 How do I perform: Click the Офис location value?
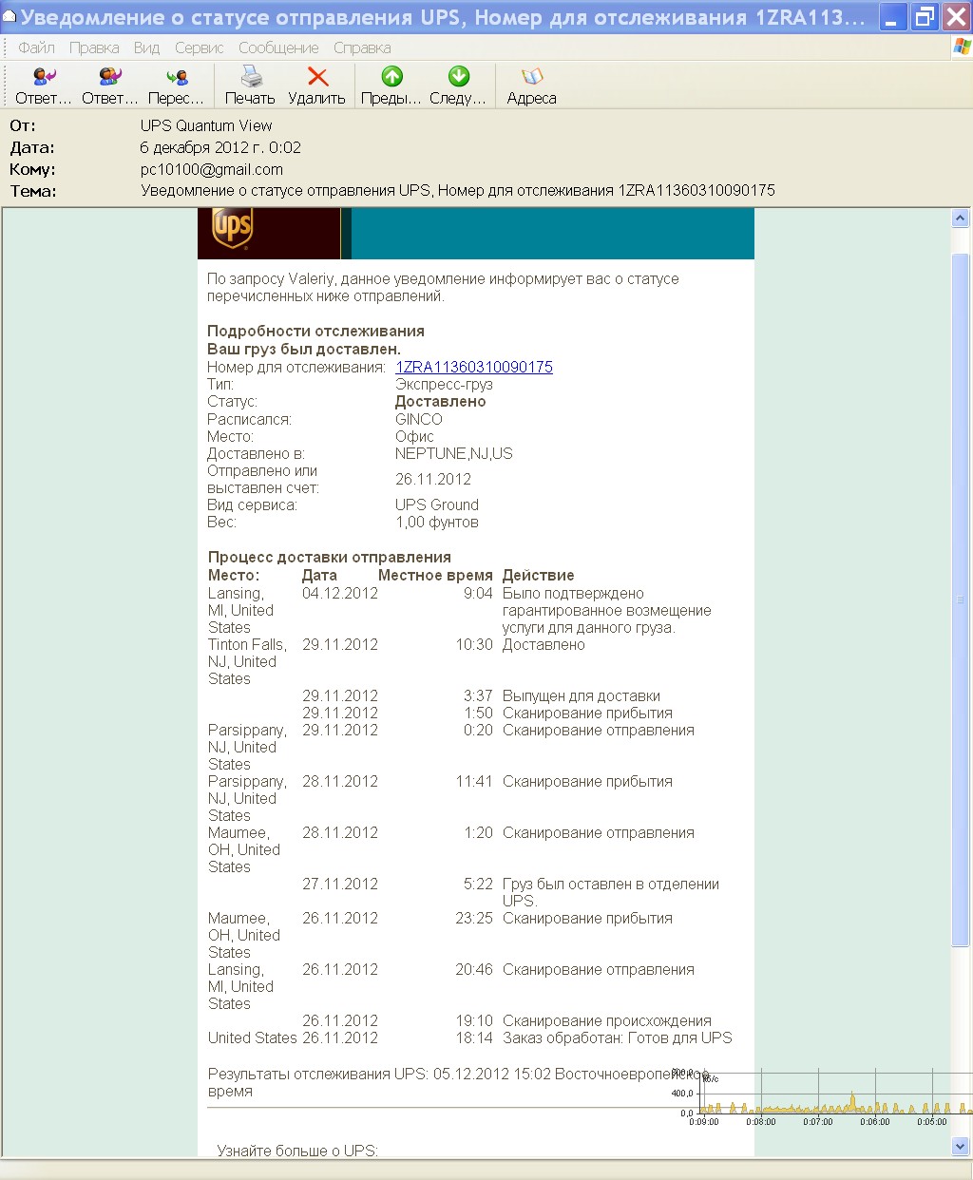pyautogui.click(x=414, y=436)
